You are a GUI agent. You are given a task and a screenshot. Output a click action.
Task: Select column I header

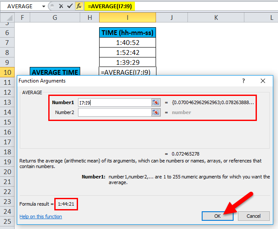click(128, 17)
